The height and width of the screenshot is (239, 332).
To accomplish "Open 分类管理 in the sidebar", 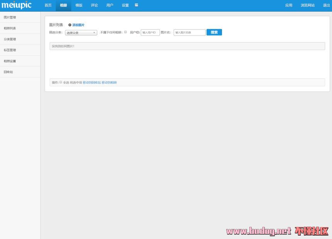I will coord(10,39).
